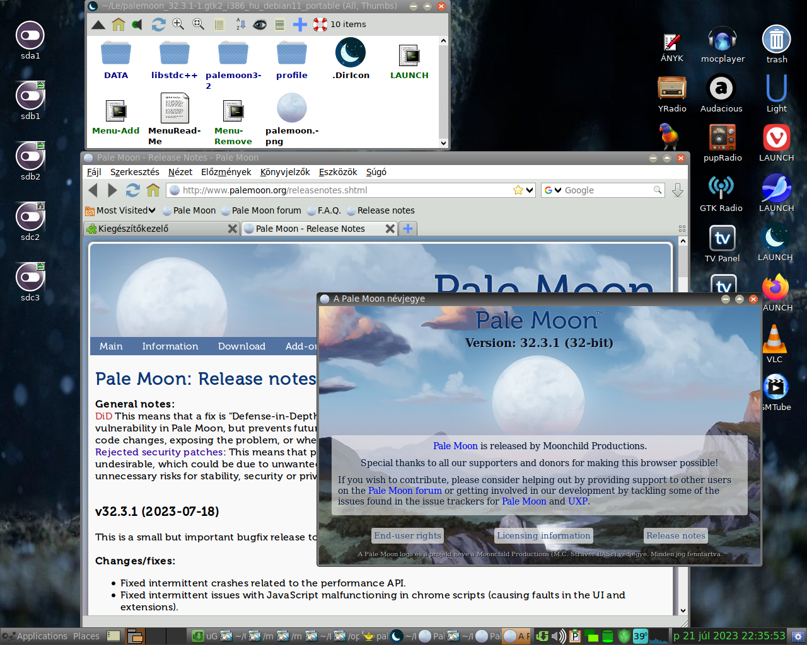This screenshot has height=645, width=807.
Task: Open the Information page menu
Action: click(x=170, y=346)
